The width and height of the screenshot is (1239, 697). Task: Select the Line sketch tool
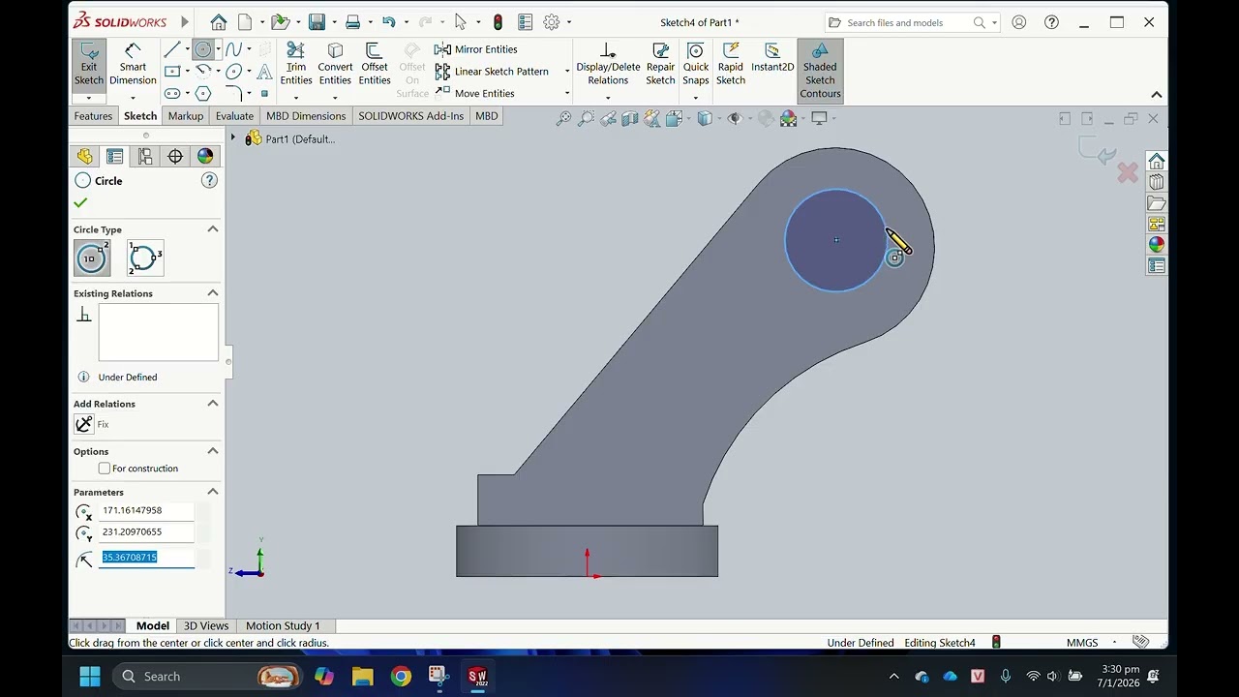[x=172, y=49]
